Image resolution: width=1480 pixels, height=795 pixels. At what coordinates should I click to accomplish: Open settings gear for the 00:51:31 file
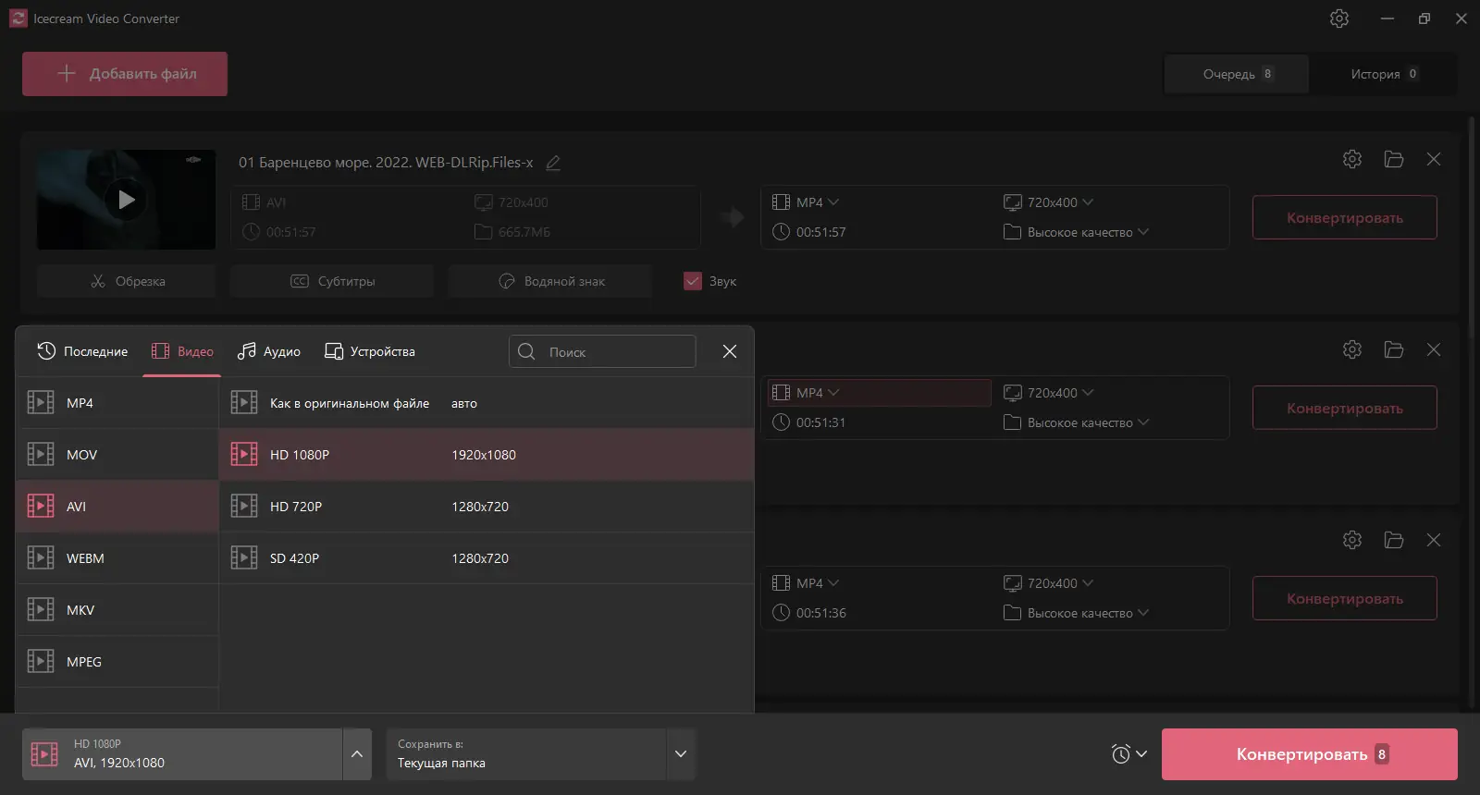coord(1352,349)
